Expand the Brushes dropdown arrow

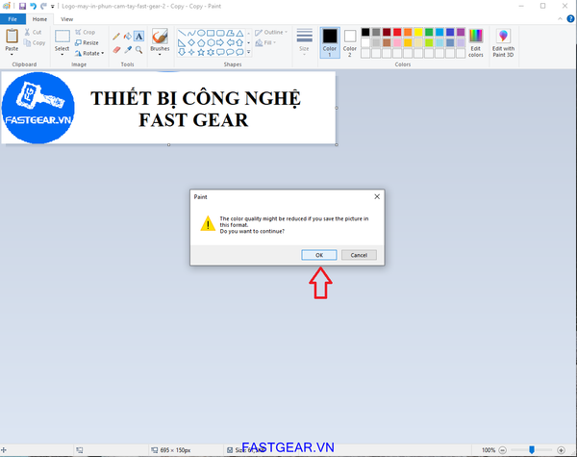160,54
